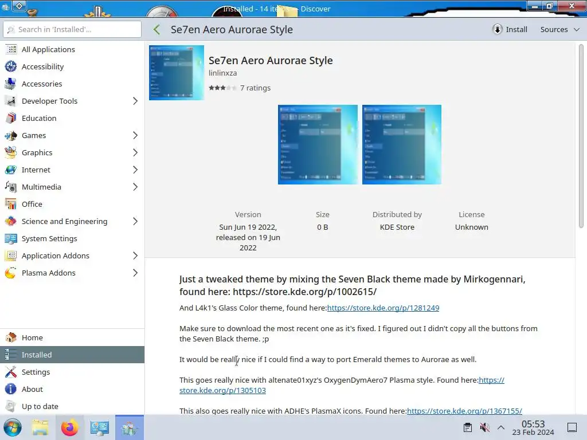The image size is (587, 440).
Task: Expand the Games category chevron
Action: tap(135, 135)
